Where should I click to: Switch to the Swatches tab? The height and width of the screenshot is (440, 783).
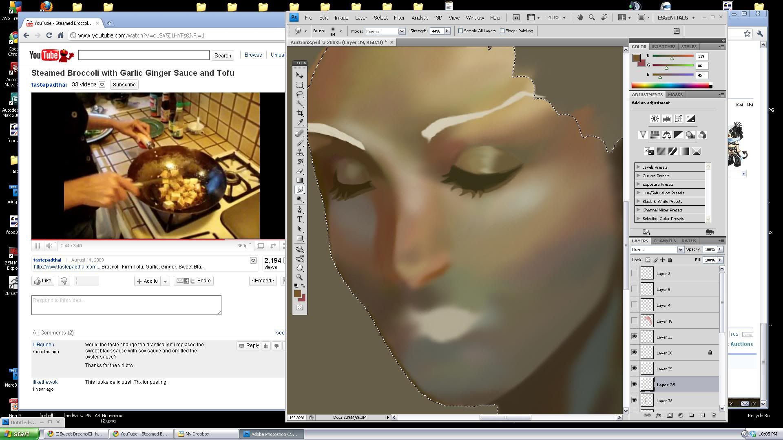(x=663, y=46)
